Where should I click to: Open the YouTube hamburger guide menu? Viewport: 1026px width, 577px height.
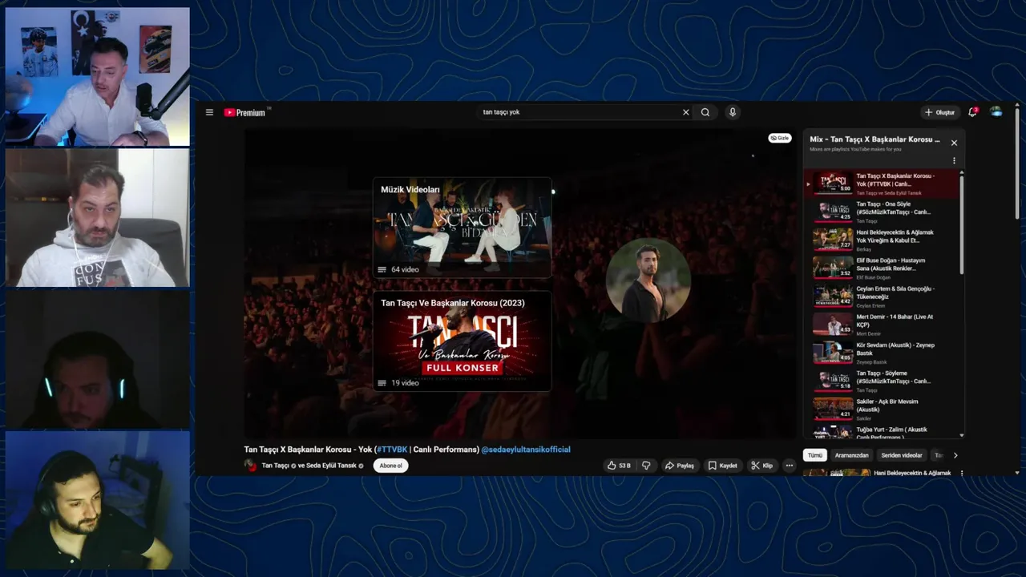tap(209, 112)
